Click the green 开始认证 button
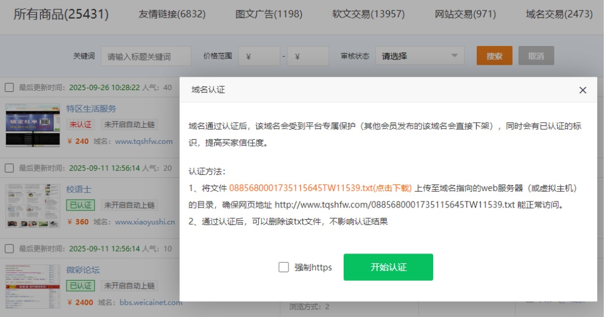605x317 pixels. (x=388, y=267)
